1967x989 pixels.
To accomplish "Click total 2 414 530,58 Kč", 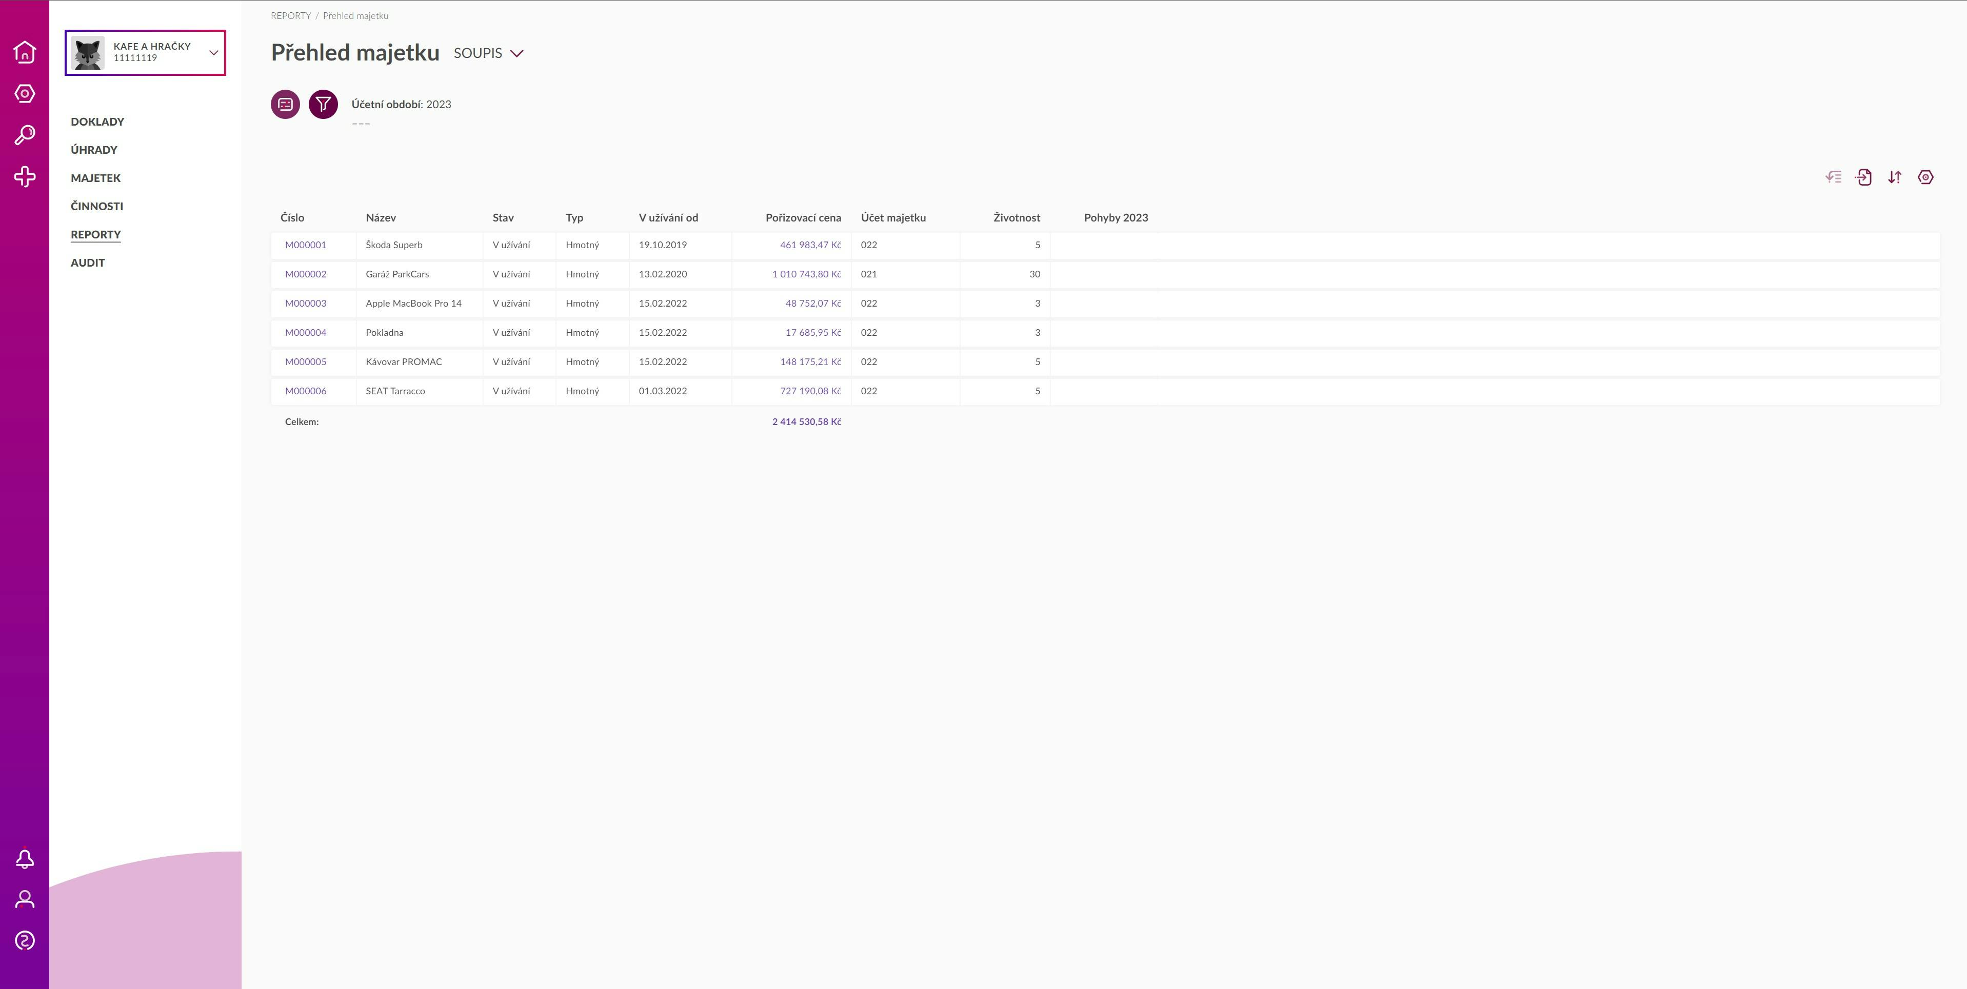I will pos(806,422).
